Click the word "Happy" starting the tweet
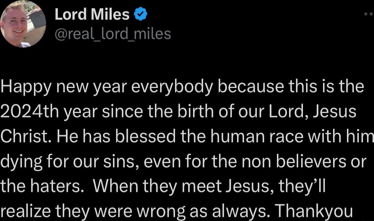 (x=26, y=87)
